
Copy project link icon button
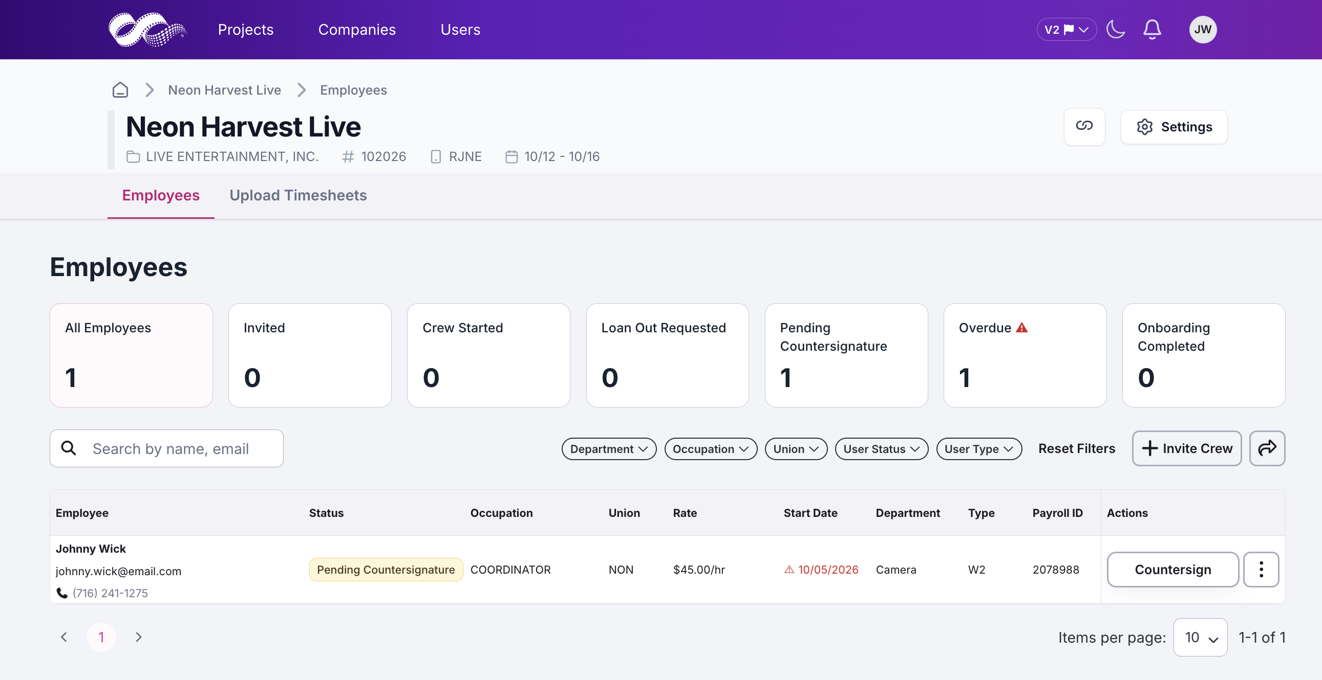1084,126
